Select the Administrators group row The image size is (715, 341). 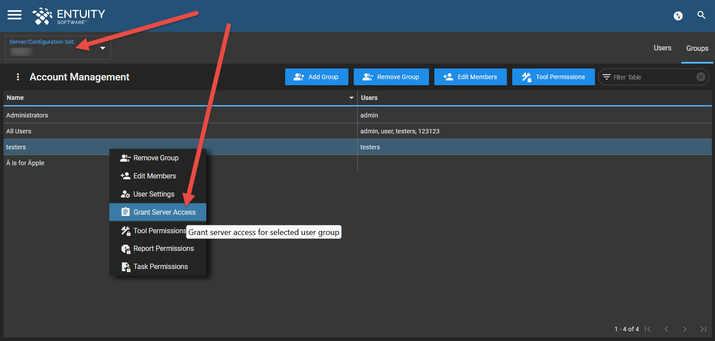358,115
